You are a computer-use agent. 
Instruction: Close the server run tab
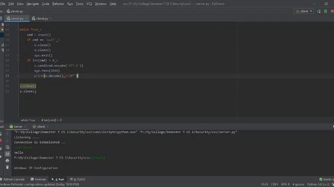pyautogui.click(x=25, y=127)
